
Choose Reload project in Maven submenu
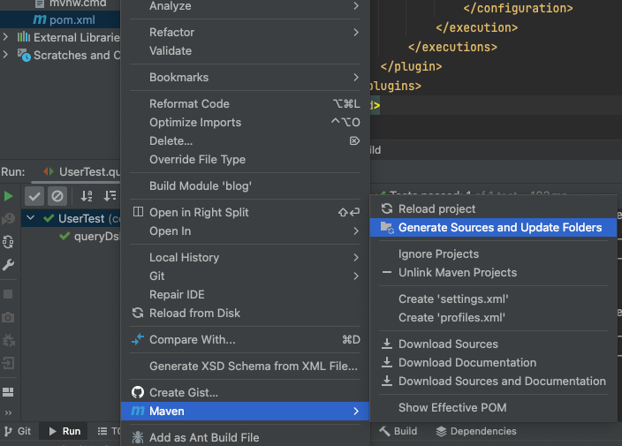point(493,209)
